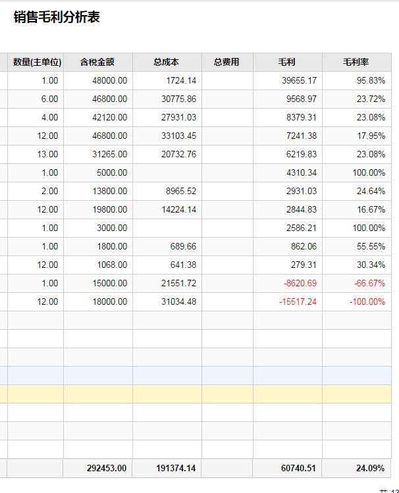
Task: Select the 7241.38 gross profit cell
Action: (x=288, y=136)
